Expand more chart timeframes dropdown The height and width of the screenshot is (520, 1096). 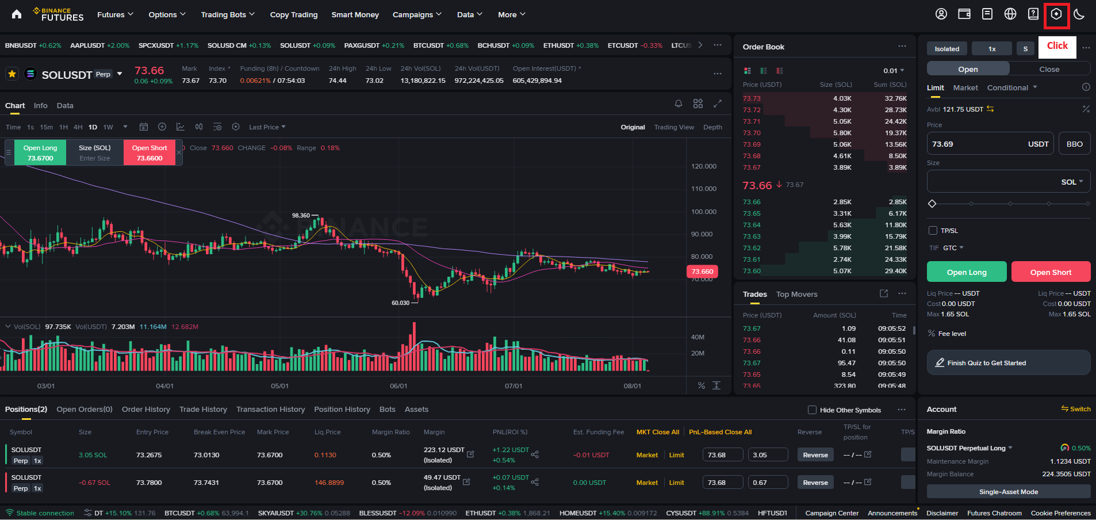125,127
